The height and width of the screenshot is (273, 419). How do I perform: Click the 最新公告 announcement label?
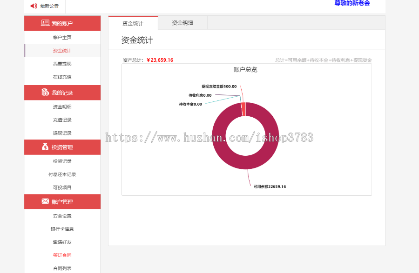click(49, 6)
